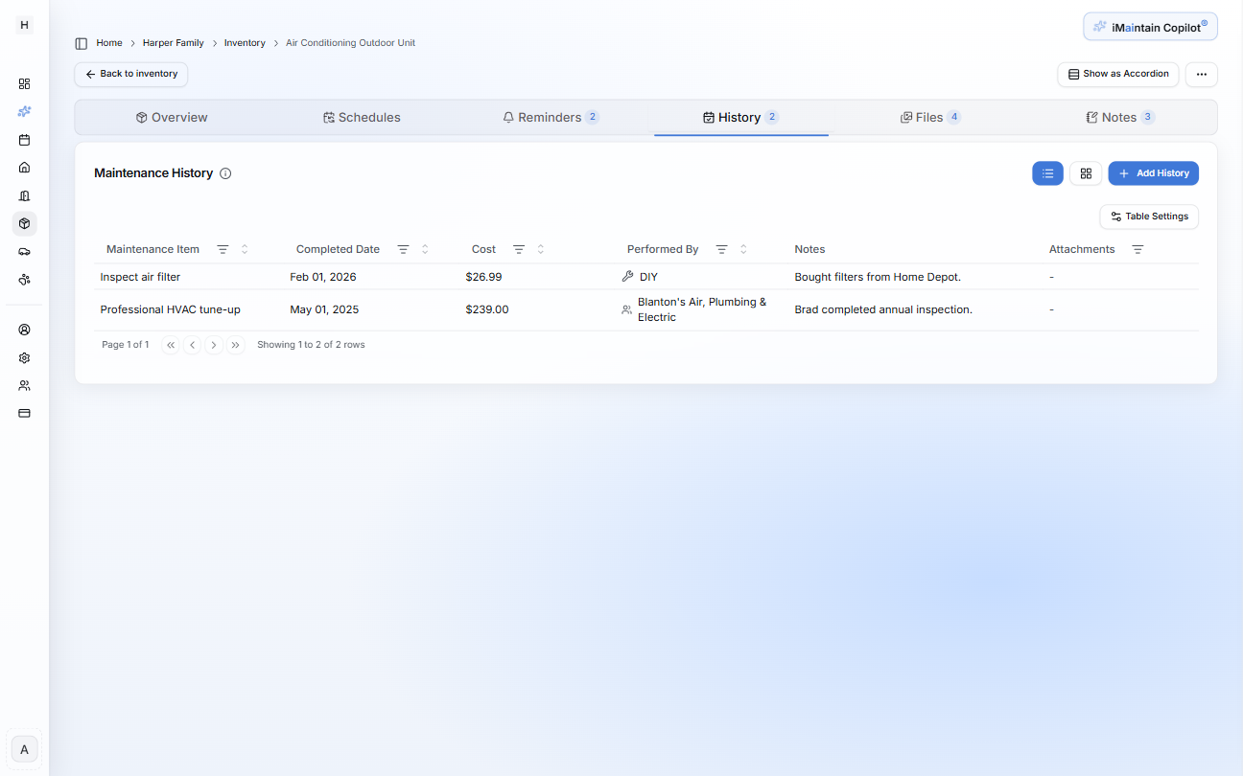Click Show as Accordion toggle
The height and width of the screenshot is (776, 1243).
point(1117,74)
